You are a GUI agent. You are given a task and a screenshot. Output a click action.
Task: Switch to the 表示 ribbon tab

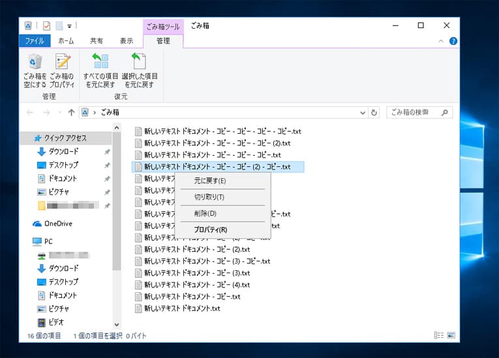(127, 41)
